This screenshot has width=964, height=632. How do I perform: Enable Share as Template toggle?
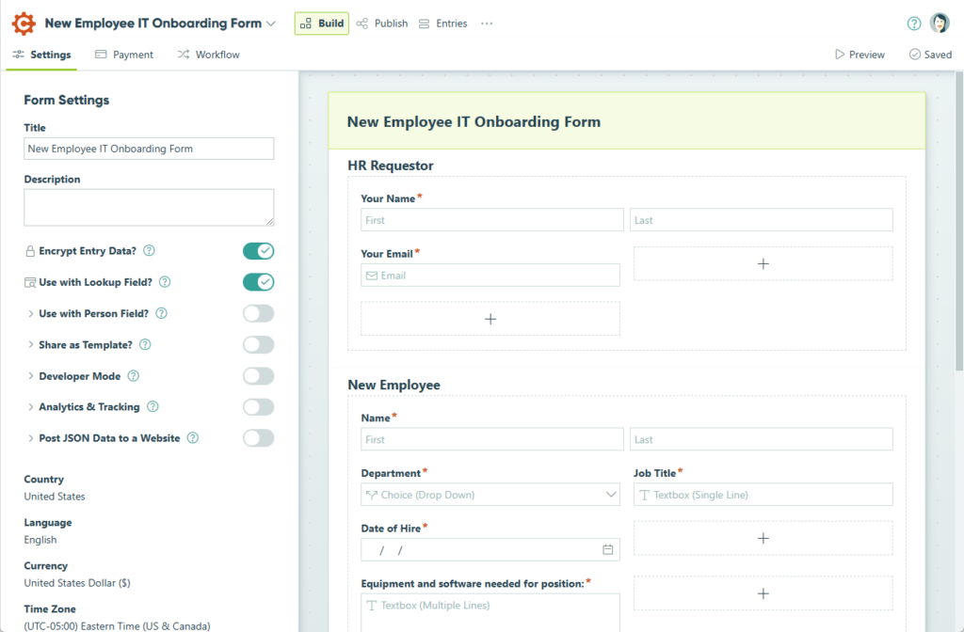point(258,344)
